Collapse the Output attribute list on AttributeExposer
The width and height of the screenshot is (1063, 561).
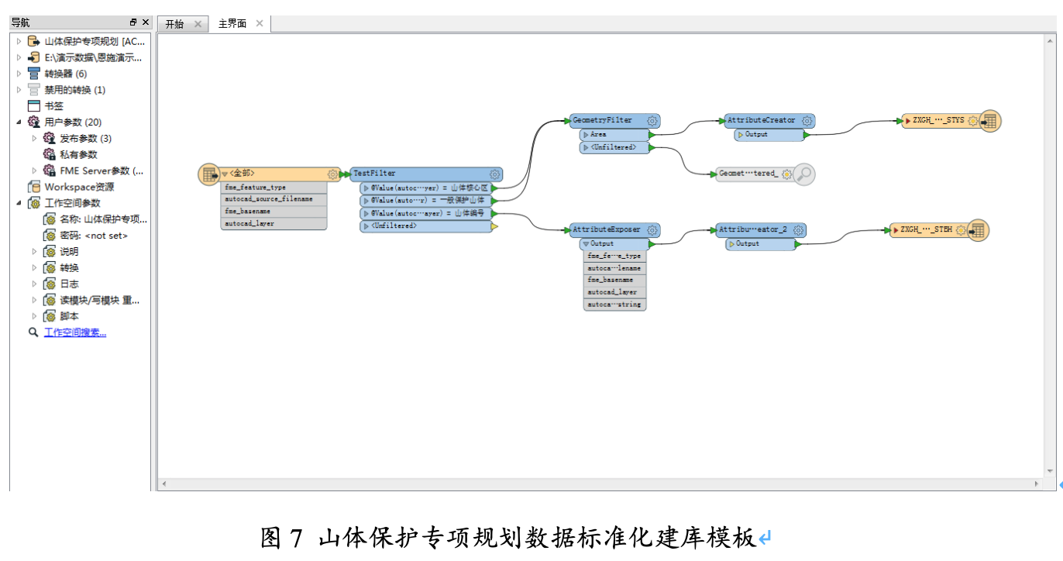(585, 243)
